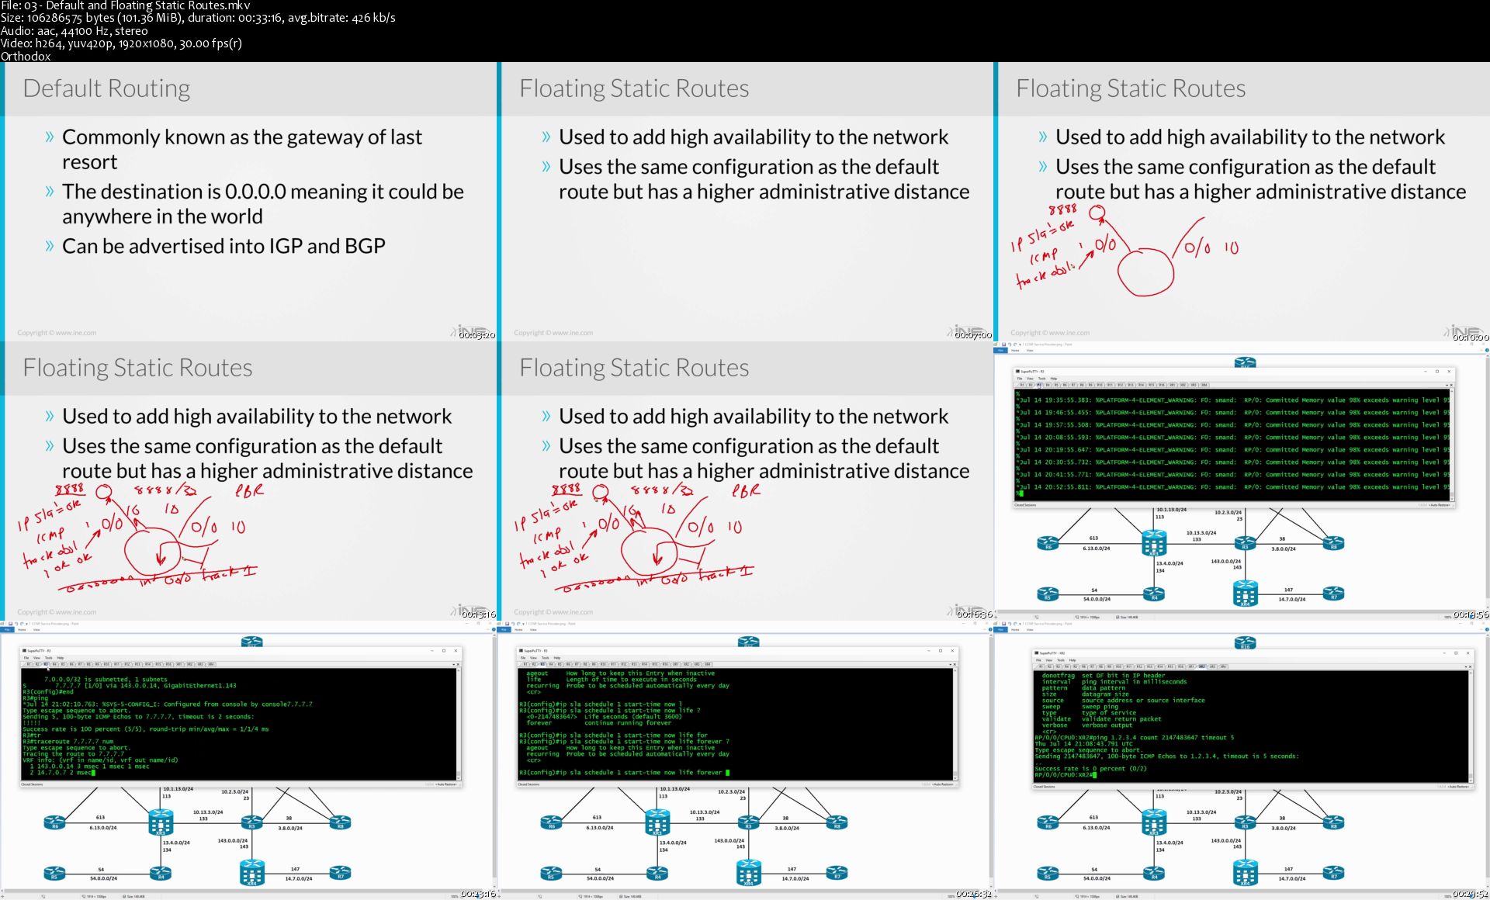The height and width of the screenshot is (900, 1490).
Task: Click the 00:03:20 timestamp
Action: (476, 335)
